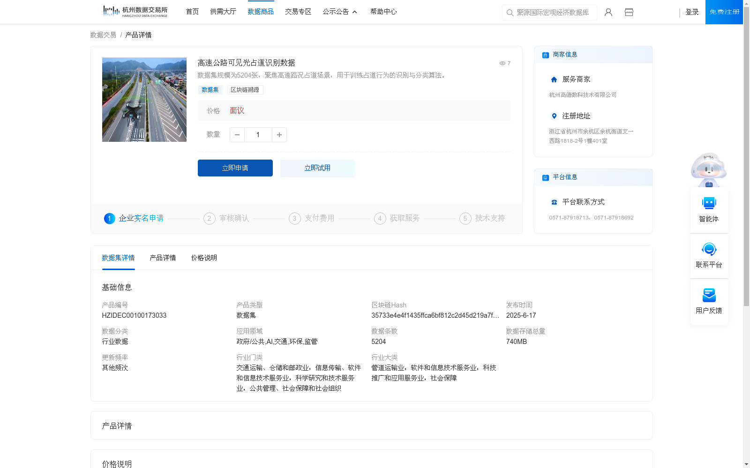Click product title 高速公路可见光占道识别数据
Image resolution: width=750 pixels, height=468 pixels.
(x=246, y=63)
